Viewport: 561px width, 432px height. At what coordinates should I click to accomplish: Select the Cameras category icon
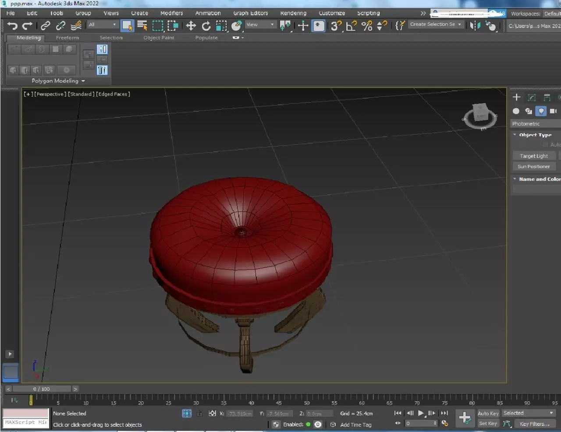point(553,111)
